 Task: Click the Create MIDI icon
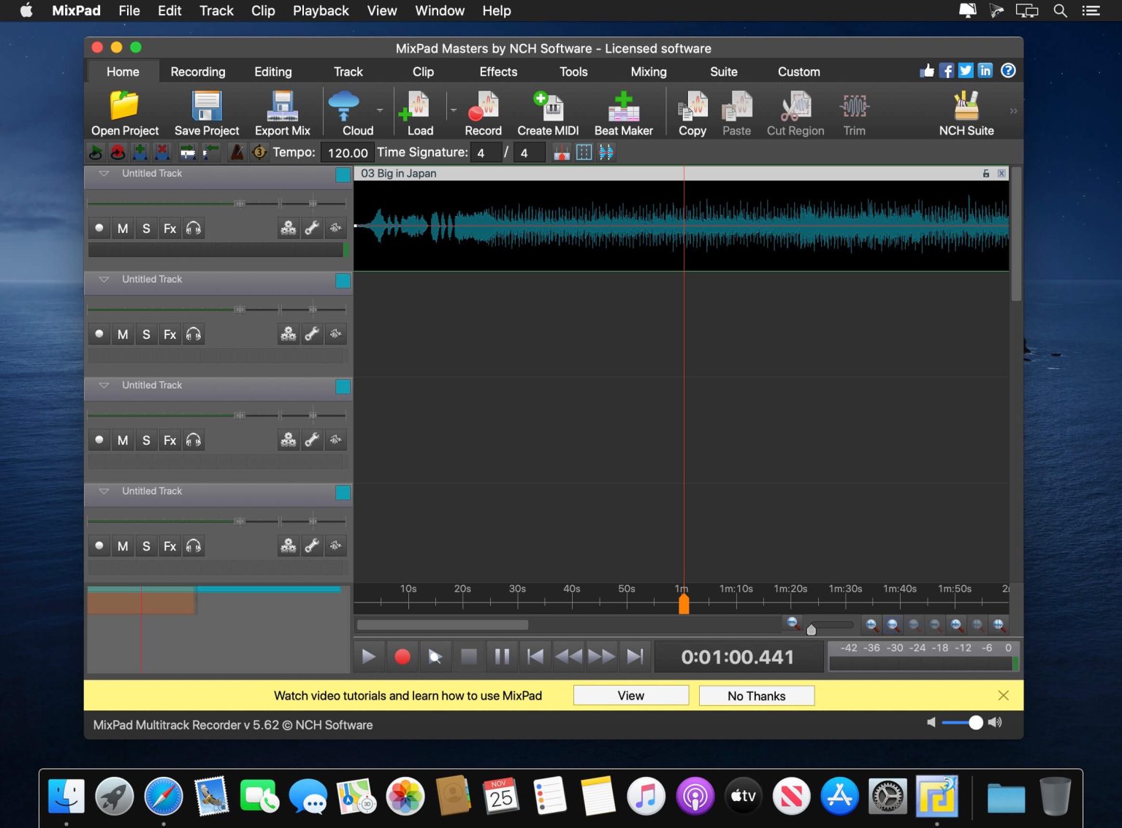click(x=546, y=112)
